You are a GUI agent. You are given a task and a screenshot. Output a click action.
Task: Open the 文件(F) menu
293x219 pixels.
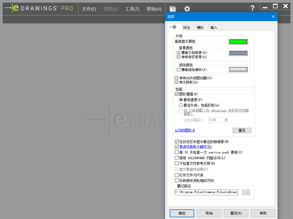(89, 9)
